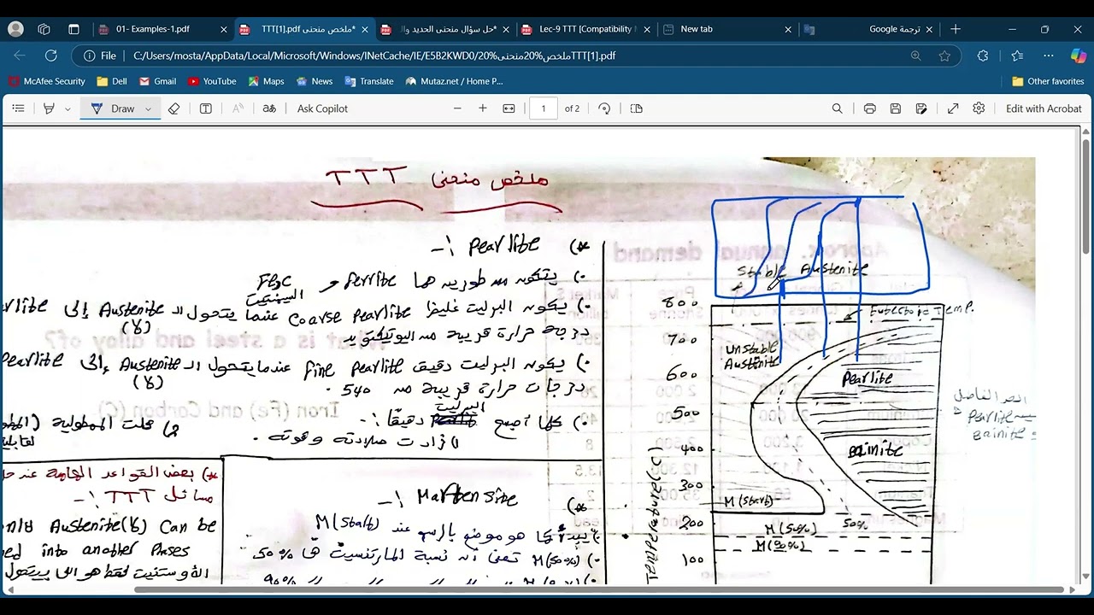1094x615 pixels.
Task: Expand the Other favorites folder
Action: (1048, 81)
